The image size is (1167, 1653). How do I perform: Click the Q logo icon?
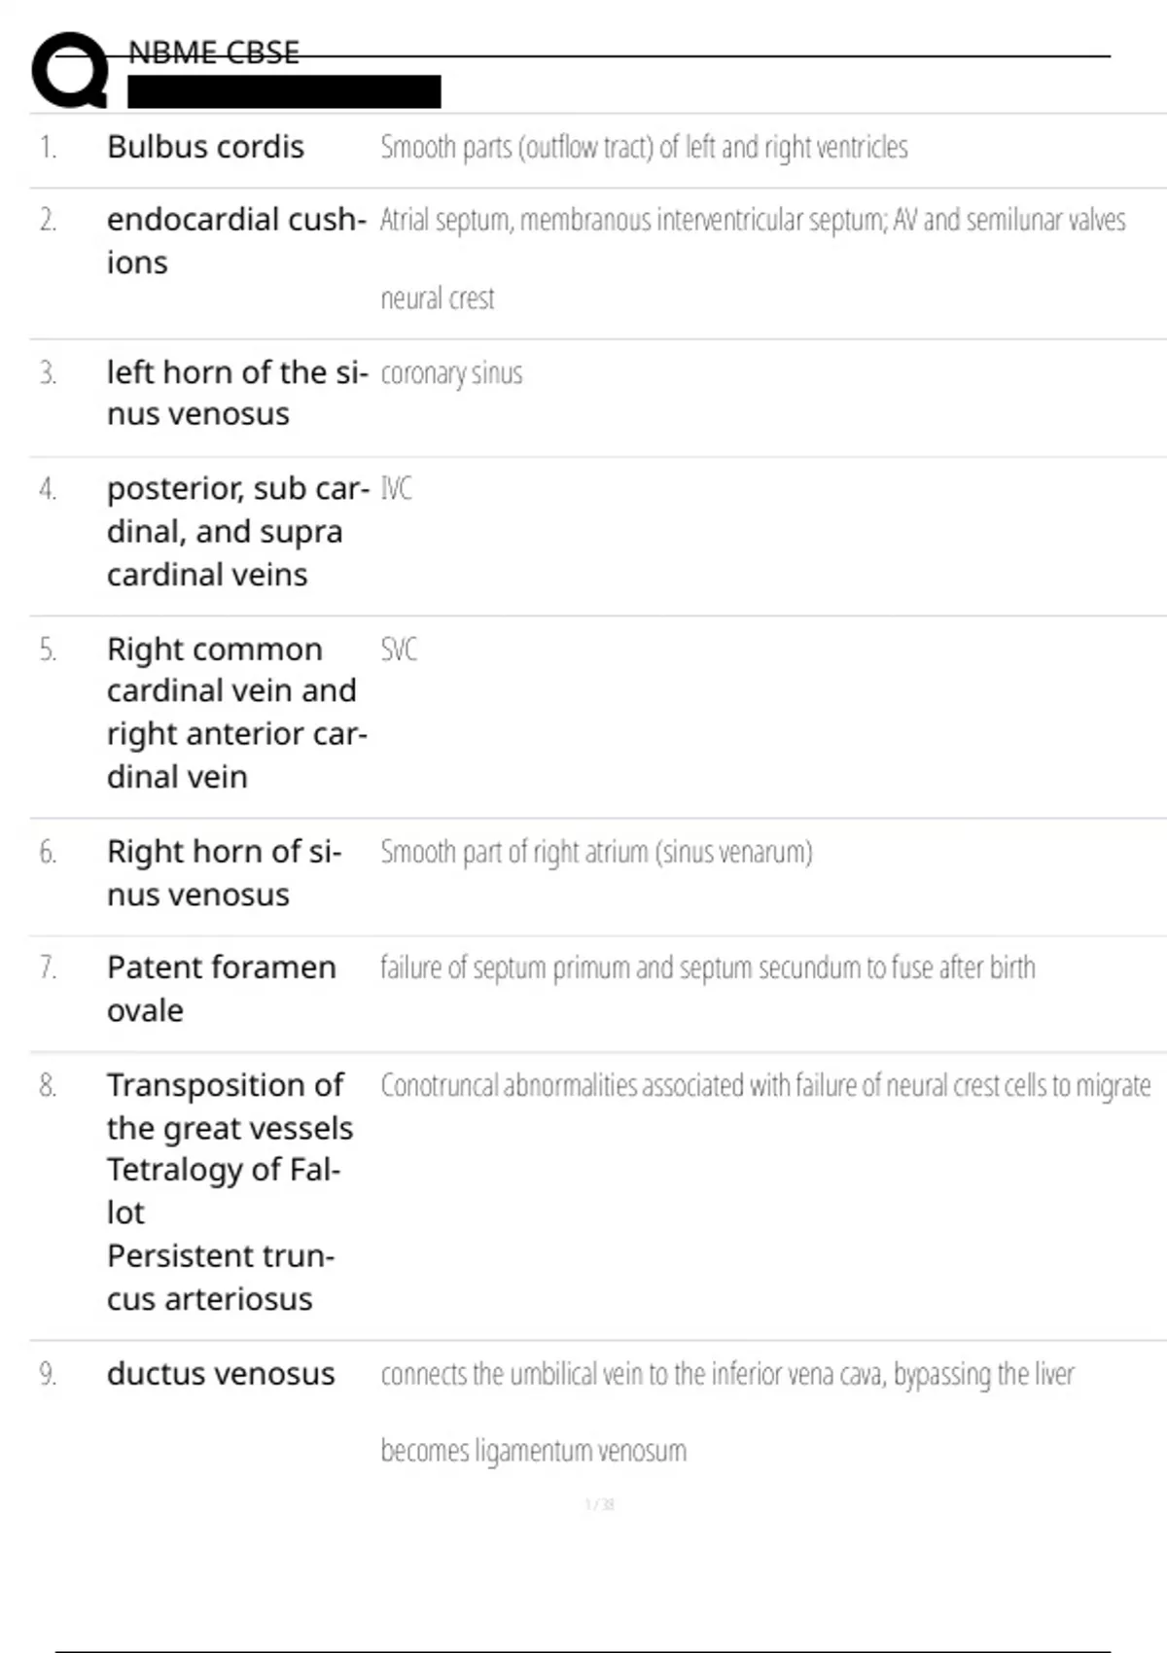(70, 70)
